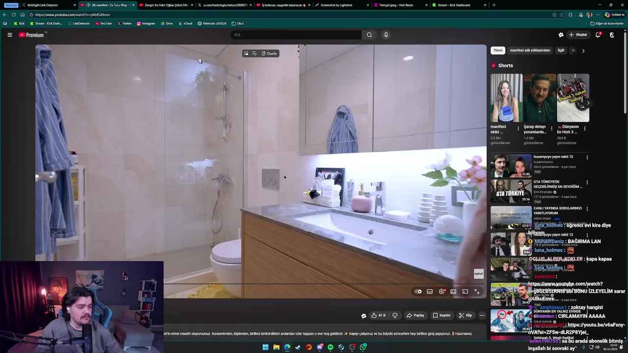Open the 'husamyuyu yayın vakti 13' video title
Screen dimensions: 628x353
(x=553, y=157)
